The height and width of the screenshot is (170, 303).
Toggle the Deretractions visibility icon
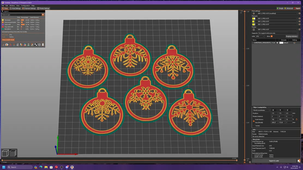click(14, 45)
